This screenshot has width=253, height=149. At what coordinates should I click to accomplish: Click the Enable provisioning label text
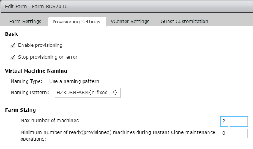tap(40, 45)
